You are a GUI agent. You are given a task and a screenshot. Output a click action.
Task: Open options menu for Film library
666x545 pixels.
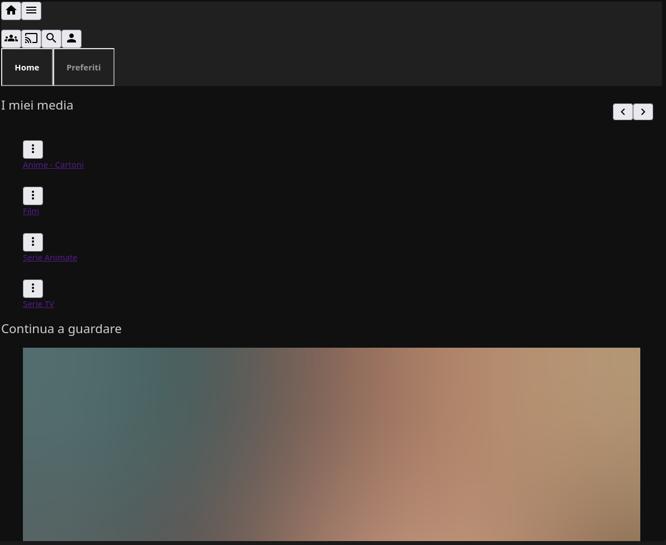pos(33,196)
